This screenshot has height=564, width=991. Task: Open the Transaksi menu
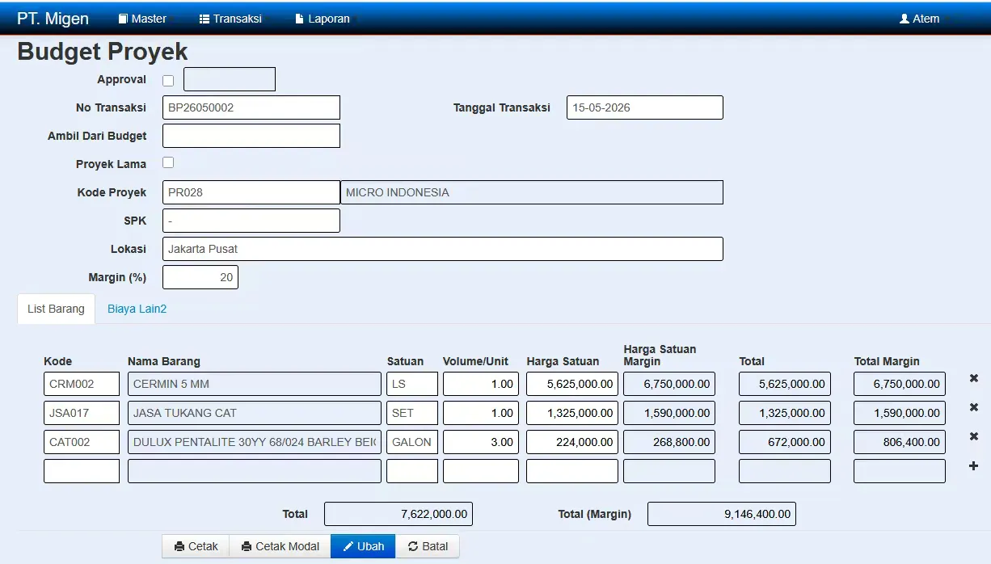(230, 19)
